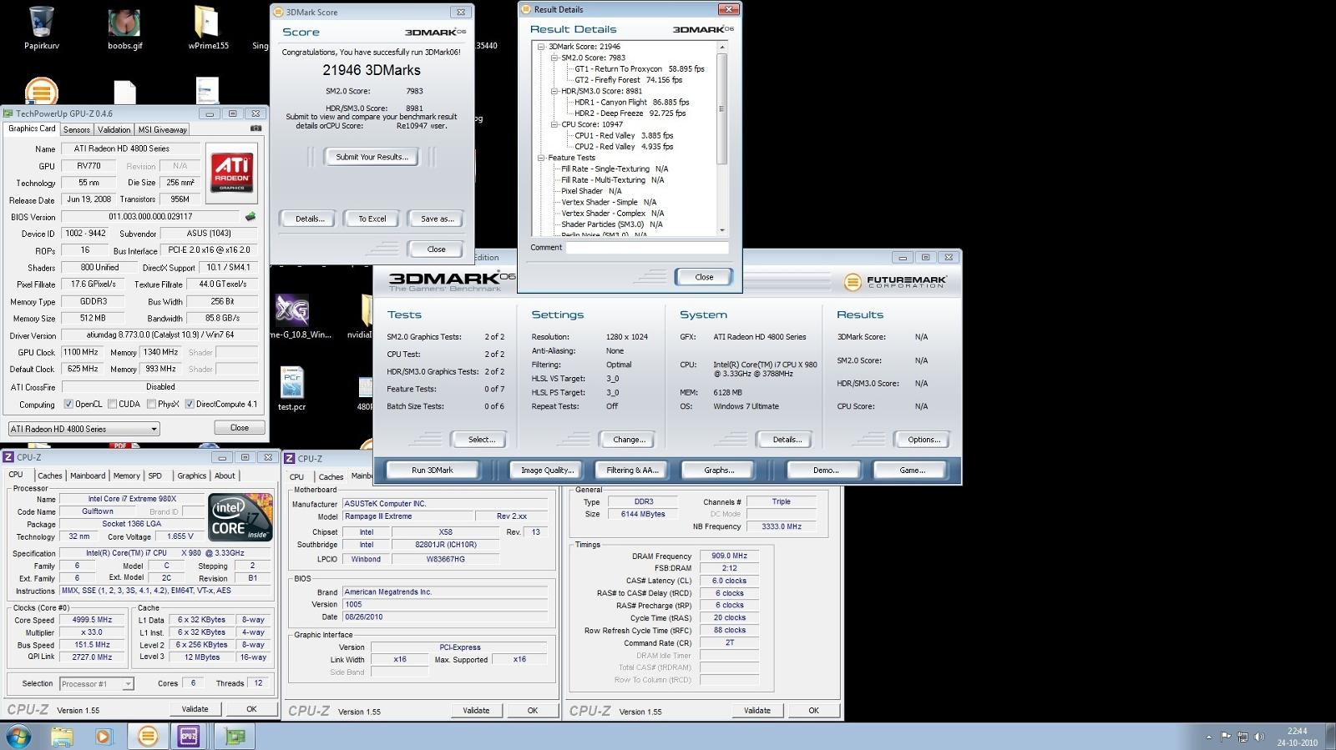Image resolution: width=1336 pixels, height=750 pixels.
Task: Open the Windows Start menu
Action: 18,736
